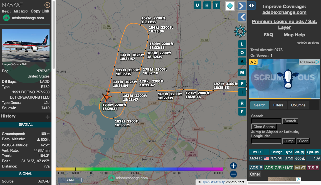Image resolution: width=321 pixels, height=185 pixels.
Task: Toggle the U map button
Action: coord(197,5)
